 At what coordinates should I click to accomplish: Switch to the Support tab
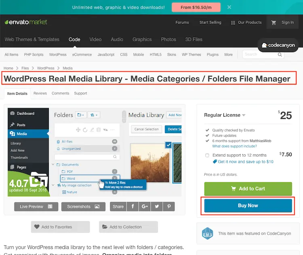[x=80, y=93]
